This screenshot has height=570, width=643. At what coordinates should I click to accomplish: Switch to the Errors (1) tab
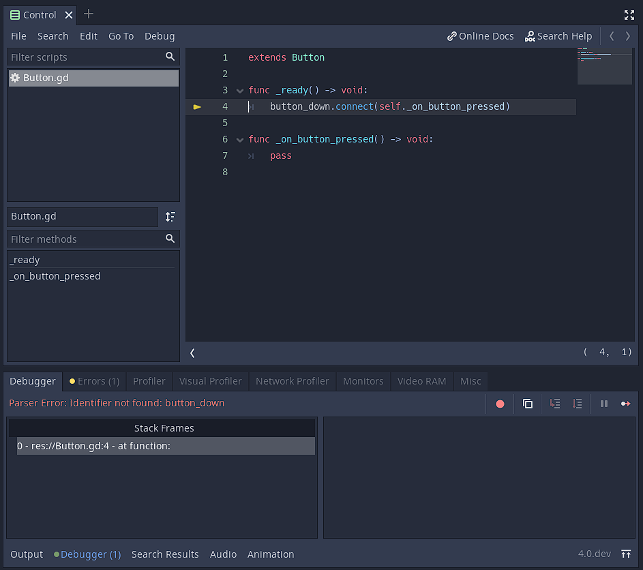pos(93,381)
